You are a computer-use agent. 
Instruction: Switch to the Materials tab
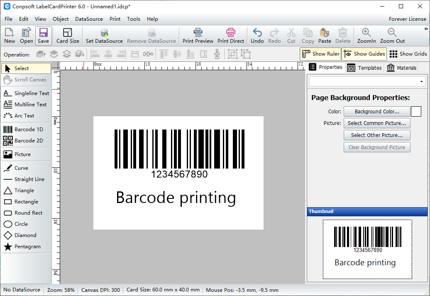tap(401, 68)
